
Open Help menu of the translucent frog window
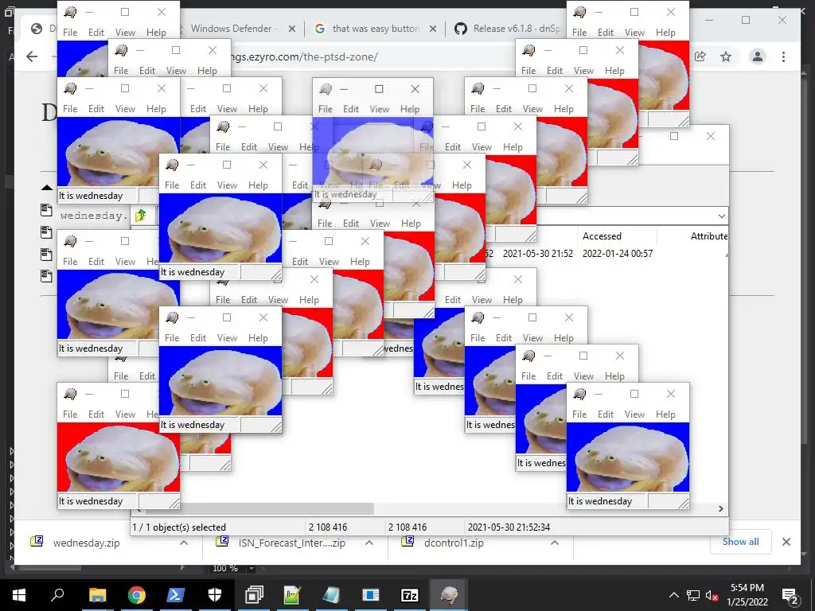[x=410, y=108]
